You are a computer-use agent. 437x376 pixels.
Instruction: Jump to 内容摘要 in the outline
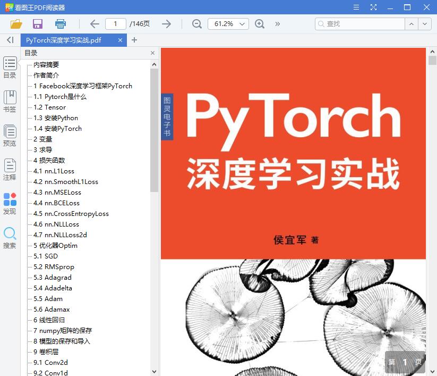coord(46,65)
